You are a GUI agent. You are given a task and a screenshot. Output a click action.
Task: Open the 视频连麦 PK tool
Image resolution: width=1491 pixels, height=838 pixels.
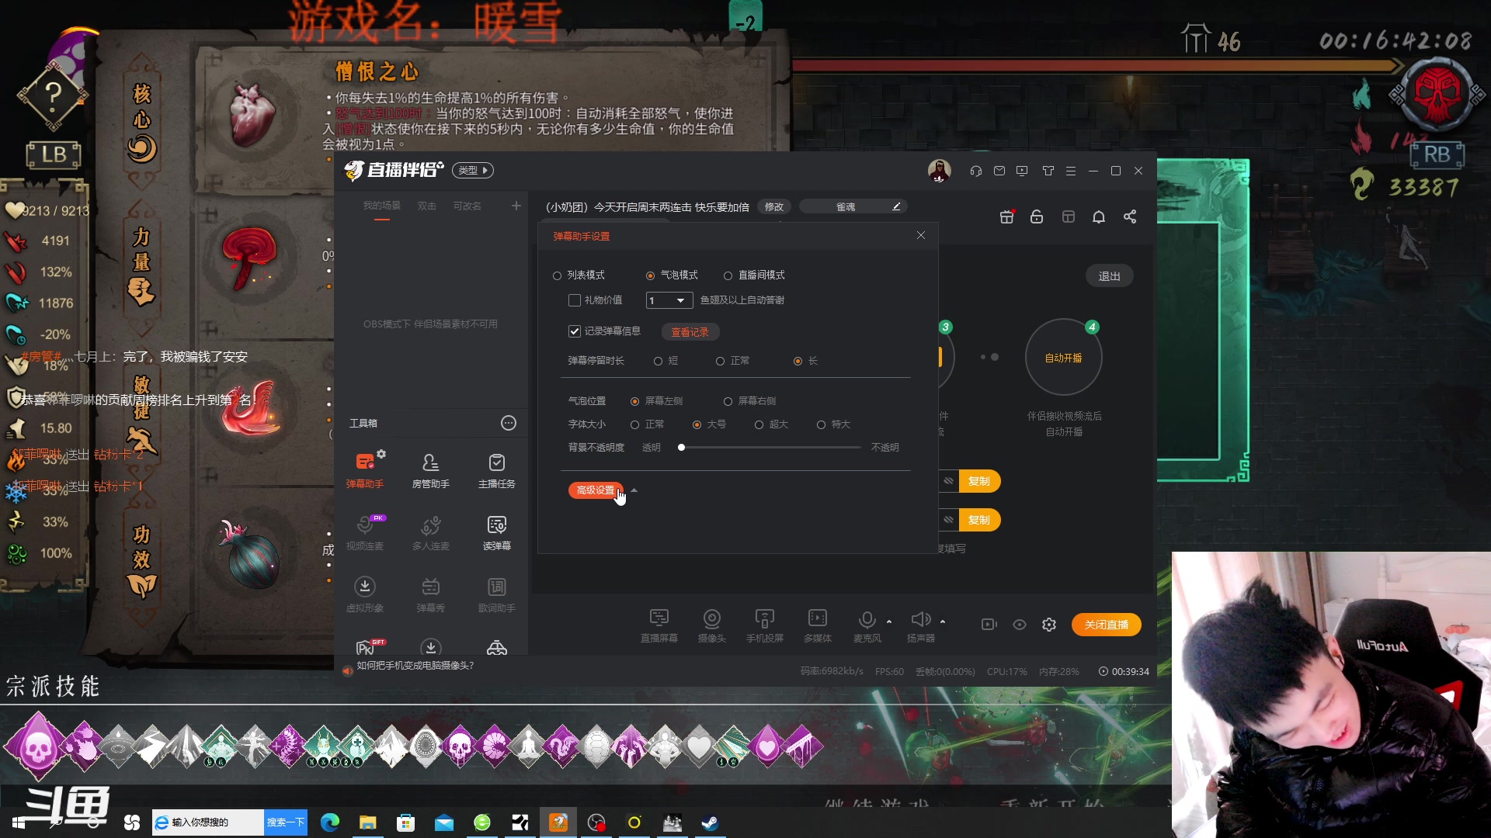click(x=364, y=532)
